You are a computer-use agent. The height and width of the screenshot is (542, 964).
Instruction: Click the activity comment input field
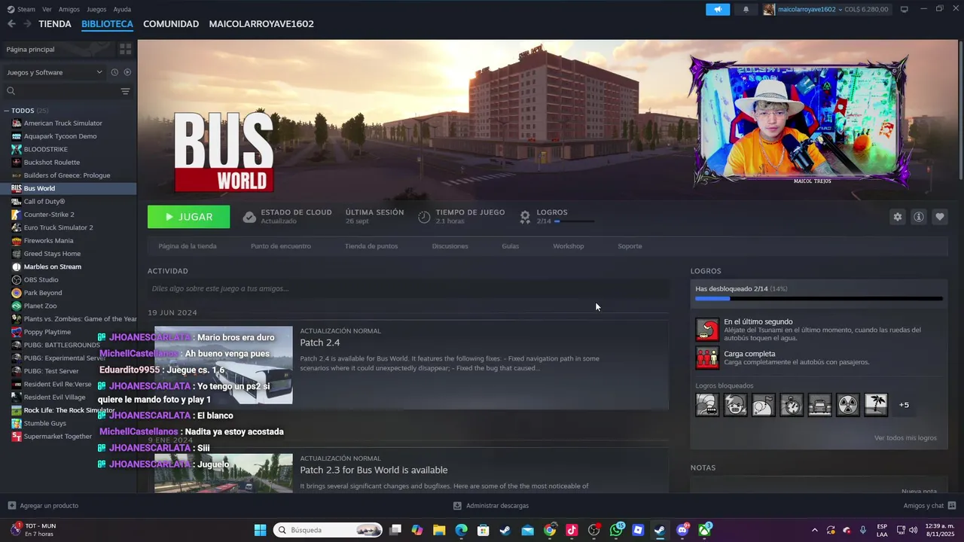click(407, 288)
